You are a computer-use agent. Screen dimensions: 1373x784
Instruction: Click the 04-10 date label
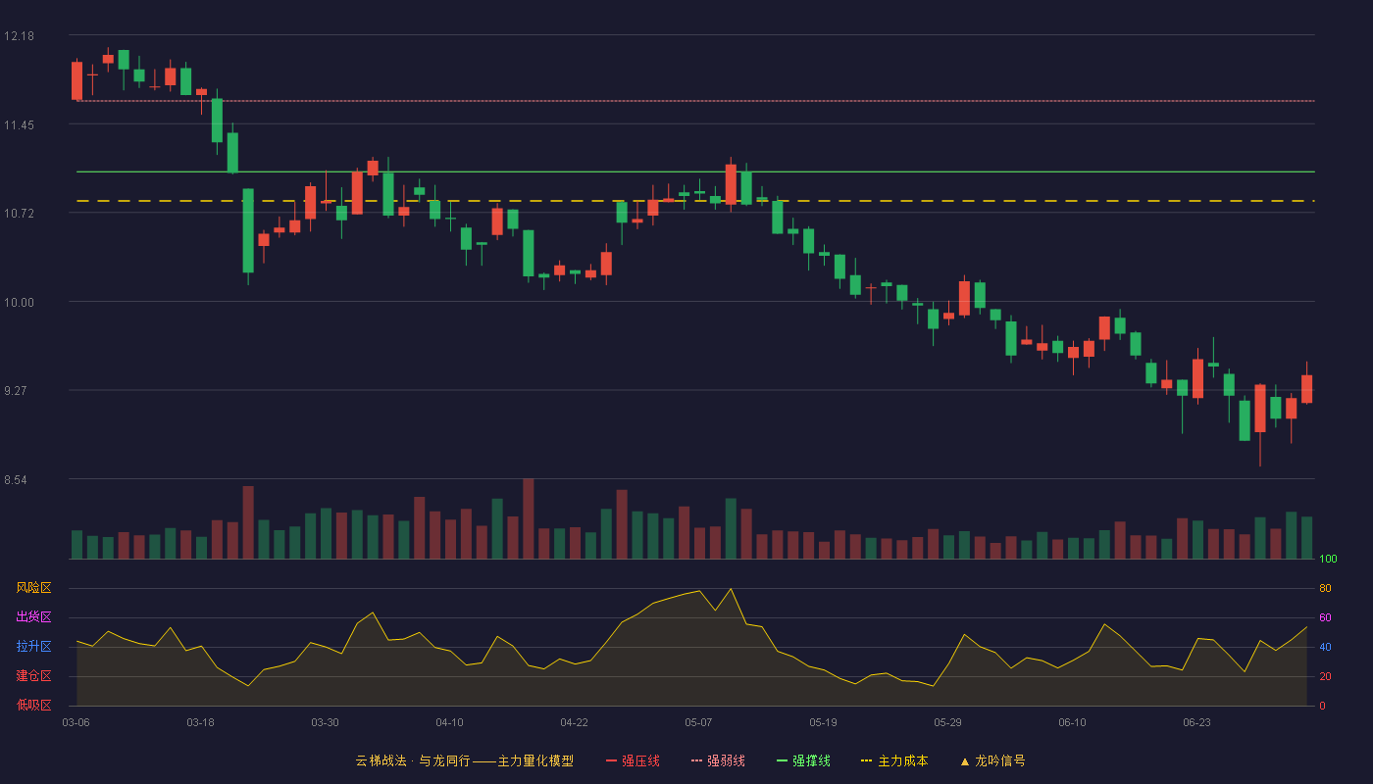click(x=449, y=722)
